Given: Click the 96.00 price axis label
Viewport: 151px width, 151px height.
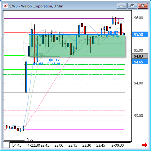Looking at the screenshot, I should click(x=139, y=18).
